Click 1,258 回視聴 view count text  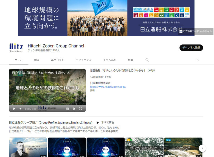click(96, 77)
